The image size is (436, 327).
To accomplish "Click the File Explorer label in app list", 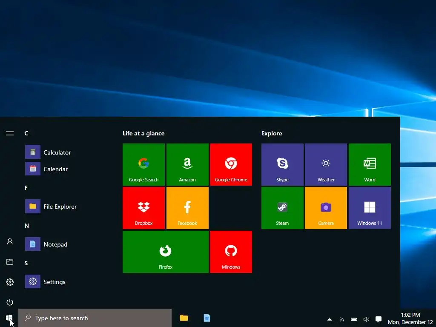I will pos(60,207).
